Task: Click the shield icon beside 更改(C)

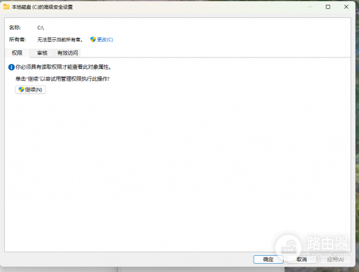Action: click(93, 40)
